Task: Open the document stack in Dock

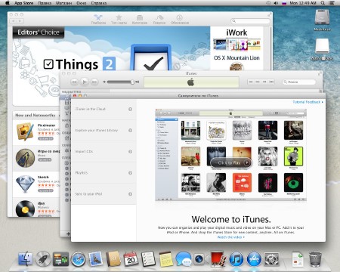Action: tap(298, 259)
